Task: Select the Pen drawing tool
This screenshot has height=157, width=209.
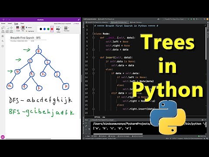Action: click(23, 29)
